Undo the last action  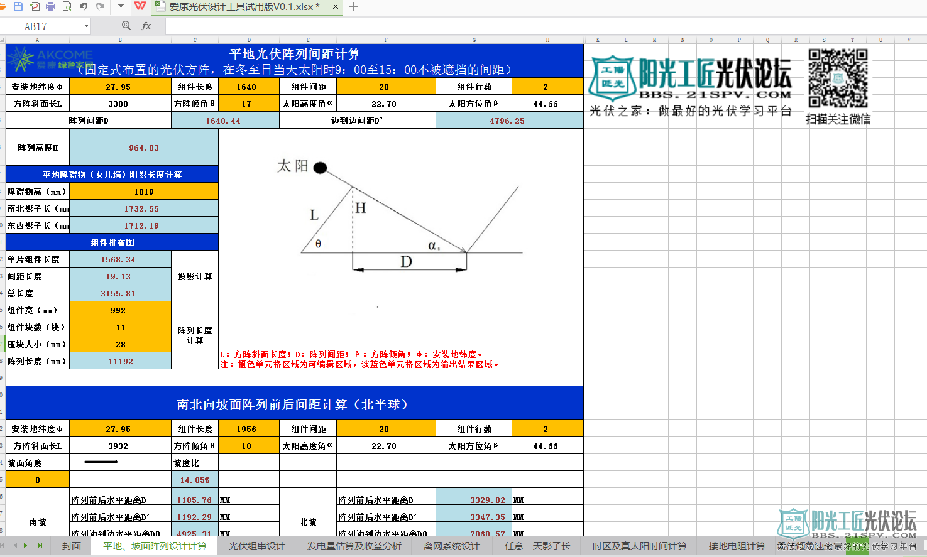[x=84, y=6]
